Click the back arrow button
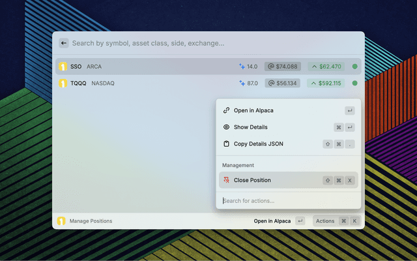Image resolution: width=417 pixels, height=261 pixels. click(x=64, y=43)
